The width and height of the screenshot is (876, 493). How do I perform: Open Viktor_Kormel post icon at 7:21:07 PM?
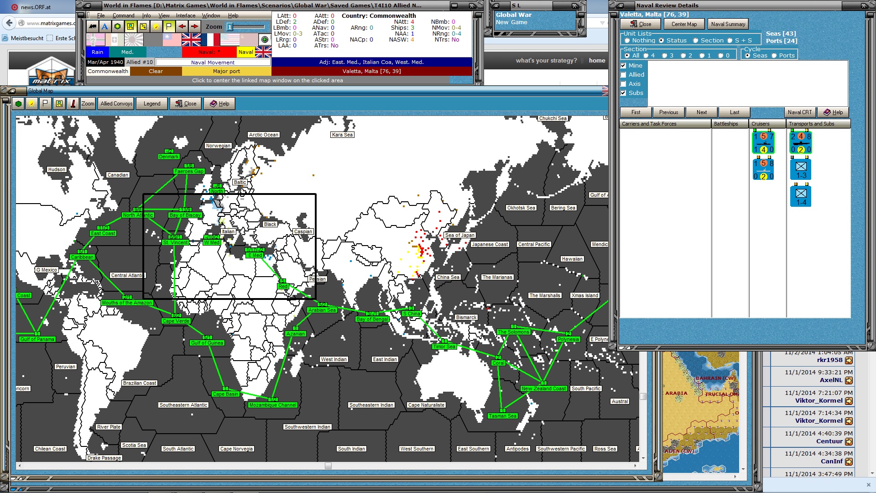(849, 401)
